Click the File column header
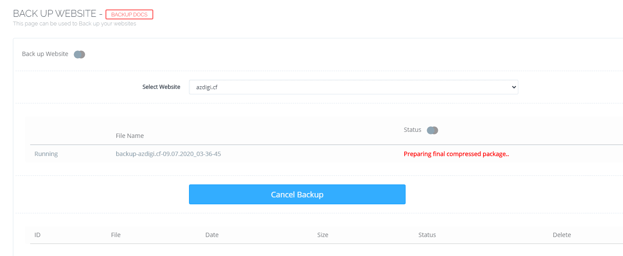 click(x=116, y=235)
